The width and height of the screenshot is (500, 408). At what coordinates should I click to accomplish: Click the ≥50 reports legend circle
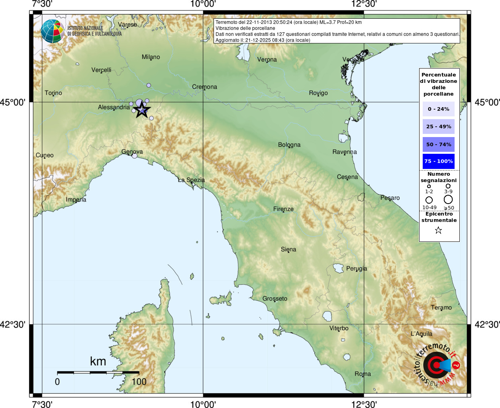pyautogui.click(x=448, y=199)
